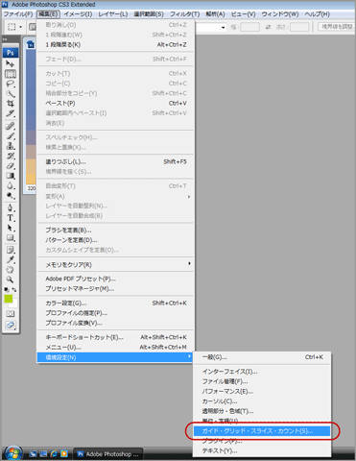Viewport: 356px width, 461px height.
Task: Swap width and height icon
Action: pyautogui.click(x=269, y=27)
